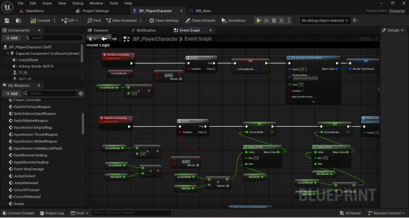This screenshot has height=218, width=409.
Task: Click the Advance single frame icon
Action: (266, 20)
